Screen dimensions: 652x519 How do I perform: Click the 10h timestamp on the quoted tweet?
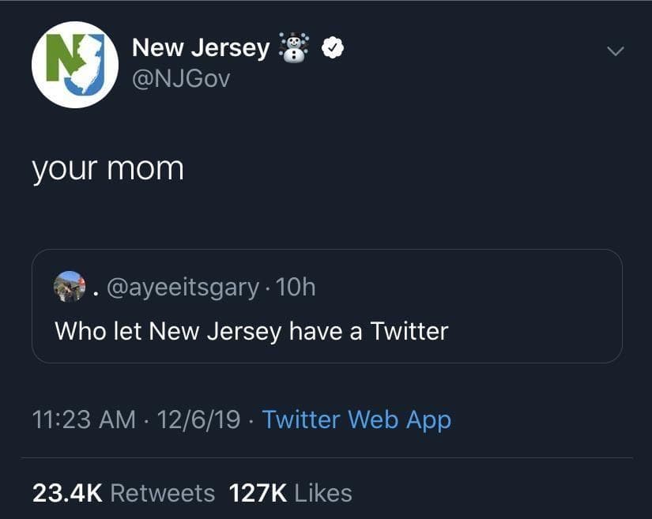[297, 287]
